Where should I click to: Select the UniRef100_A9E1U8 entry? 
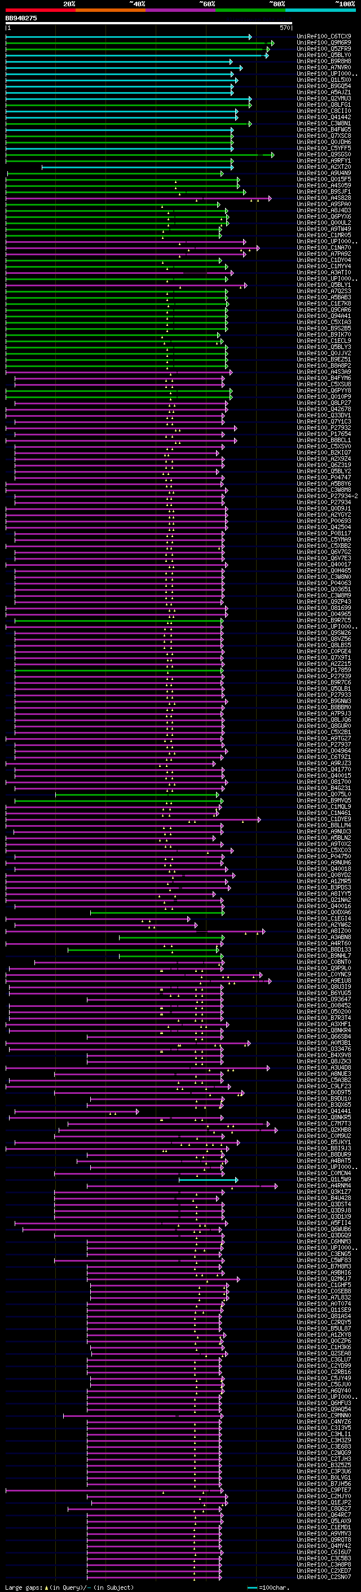coord(324,981)
